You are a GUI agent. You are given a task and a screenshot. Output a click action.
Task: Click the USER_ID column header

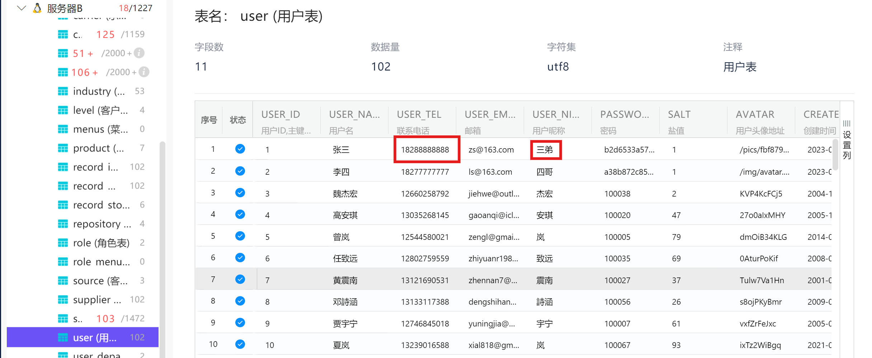click(280, 115)
